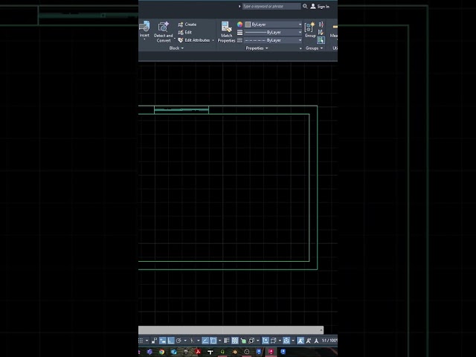This screenshot has width=476, height=357.
Task: Click Edit Attributes button
Action: pyautogui.click(x=194, y=40)
